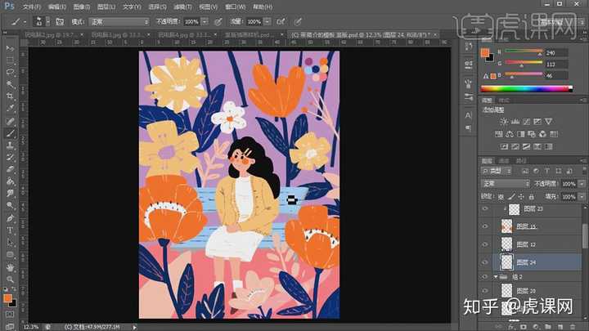This screenshot has width=589, height=331.
Task: Select the Pen tool
Action: coord(10,218)
